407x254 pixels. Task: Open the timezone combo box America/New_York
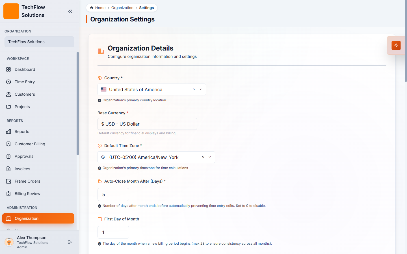click(156, 157)
